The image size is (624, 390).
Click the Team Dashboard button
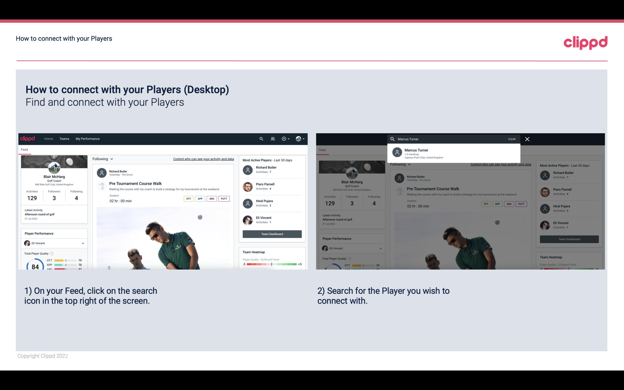point(272,234)
